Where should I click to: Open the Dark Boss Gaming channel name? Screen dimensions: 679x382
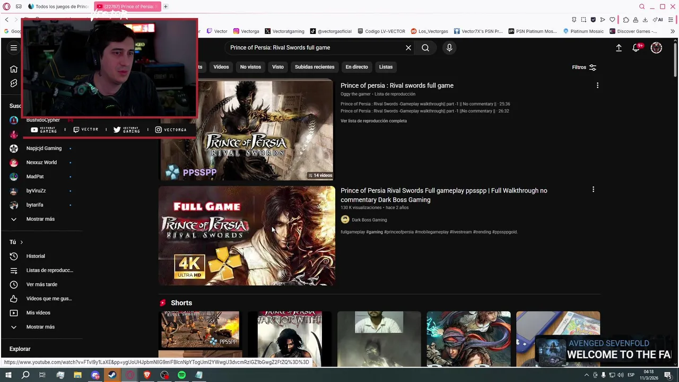click(369, 220)
